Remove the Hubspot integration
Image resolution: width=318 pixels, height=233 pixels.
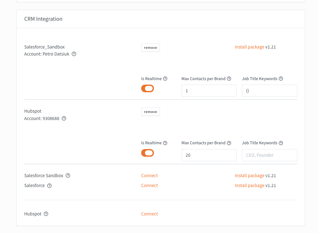tap(150, 112)
